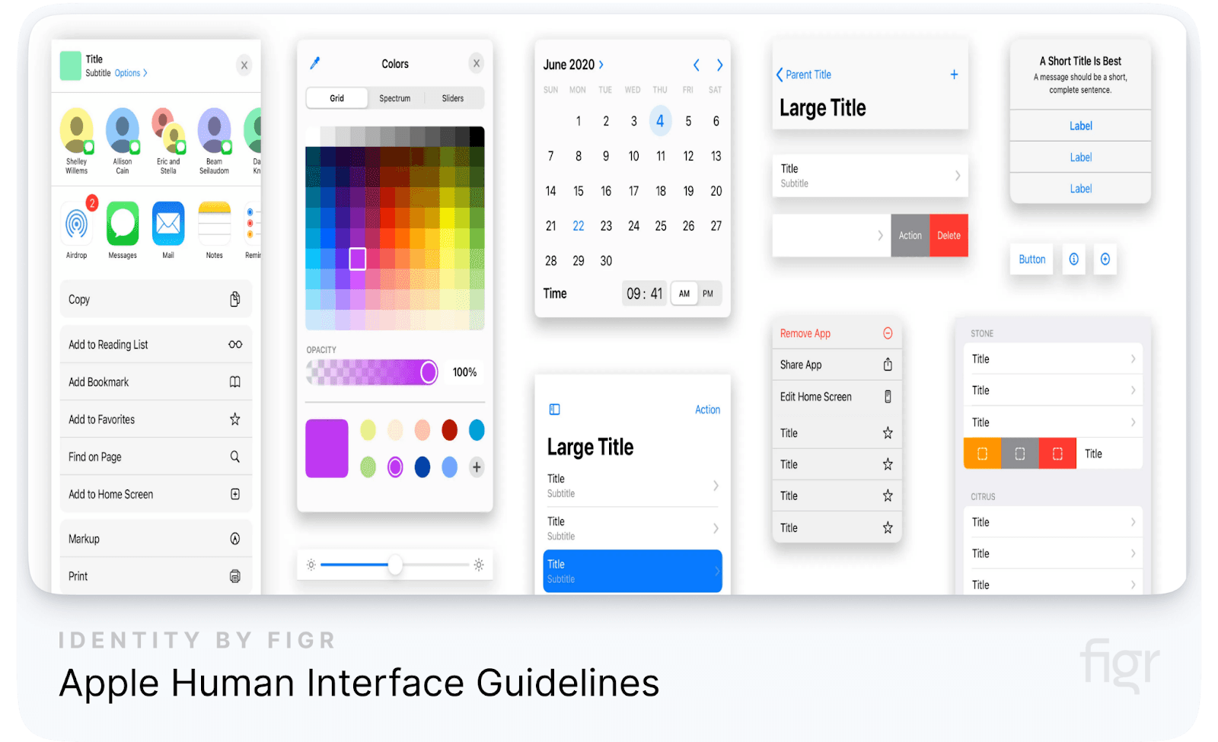Select AM in time toggle
The height and width of the screenshot is (742, 1218).
click(x=684, y=294)
